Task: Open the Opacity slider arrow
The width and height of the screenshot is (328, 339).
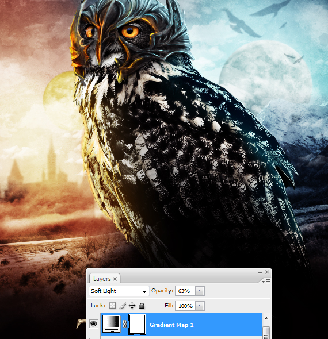Action: (x=200, y=291)
